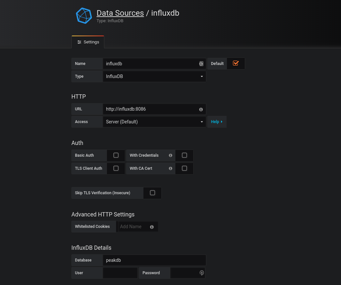
Task: Click the 'Skip TLS Verification (Insecure)' label
Action: [x=102, y=193]
